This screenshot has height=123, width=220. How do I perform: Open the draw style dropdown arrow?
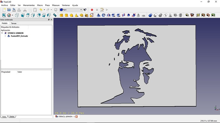[12, 15]
